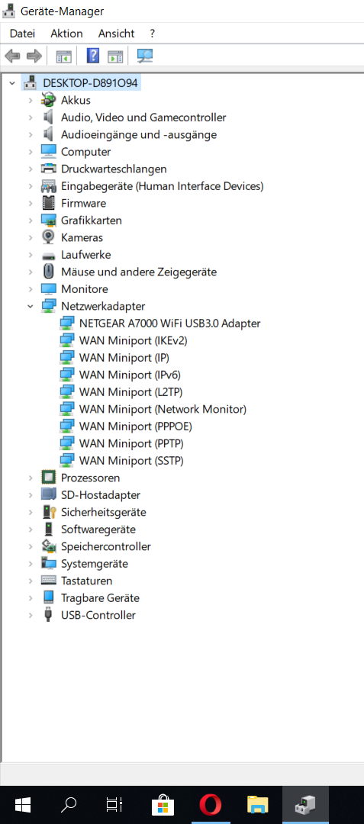Click the Windows Start button
The height and width of the screenshot is (824, 364).
click(23, 804)
